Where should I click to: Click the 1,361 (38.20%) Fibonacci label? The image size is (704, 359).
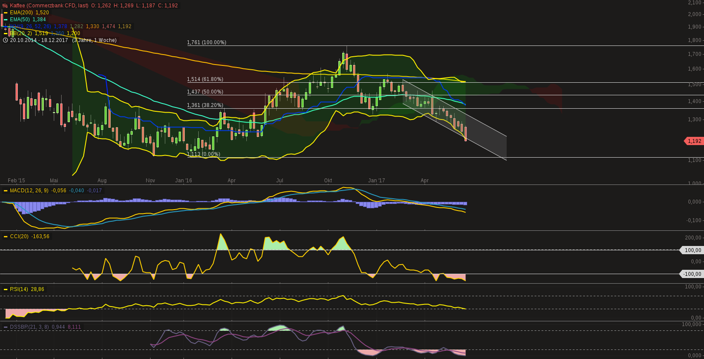205,105
